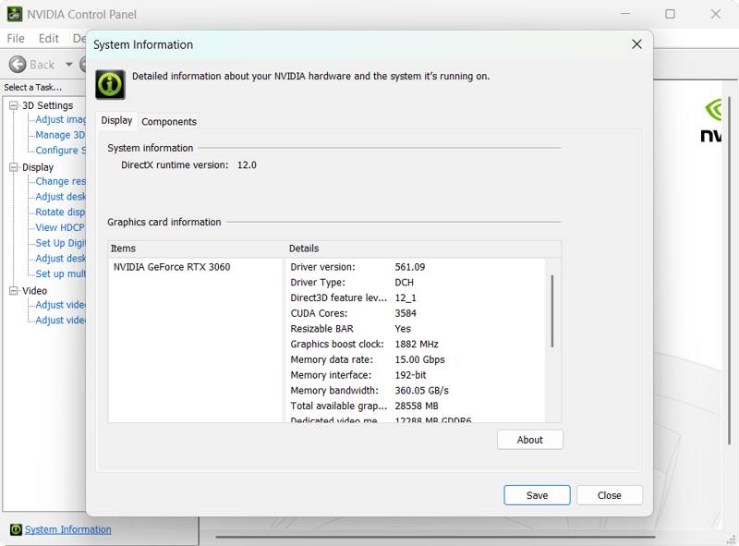Collapse the 3D Settings tree node
The width and height of the screenshot is (739, 546).
point(14,105)
